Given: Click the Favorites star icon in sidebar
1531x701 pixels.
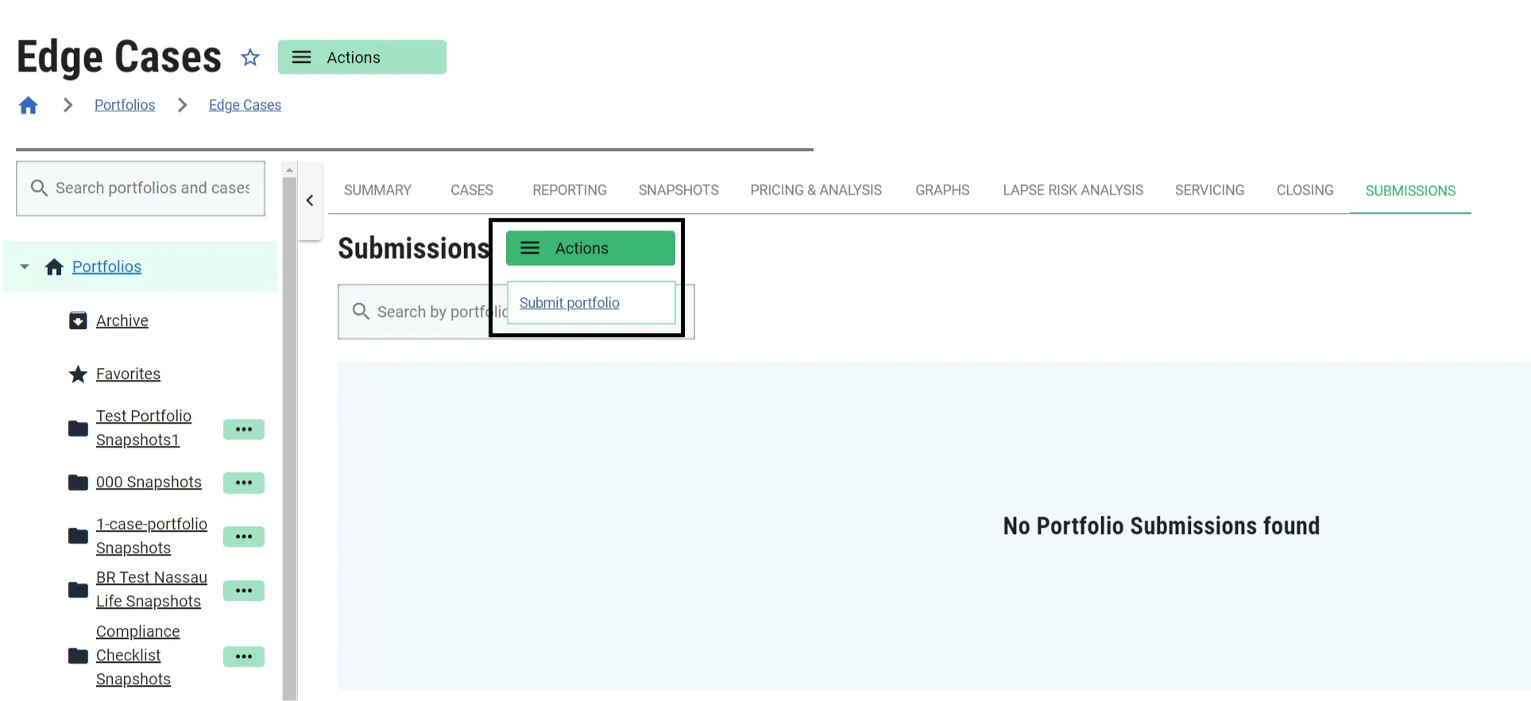Looking at the screenshot, I should (78, 374).
